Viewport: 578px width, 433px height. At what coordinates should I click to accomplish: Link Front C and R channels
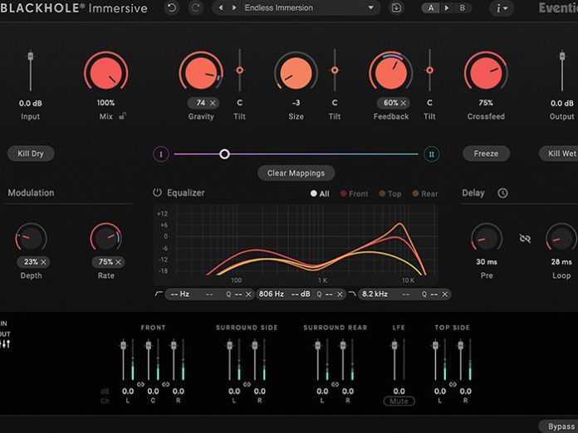166,384
